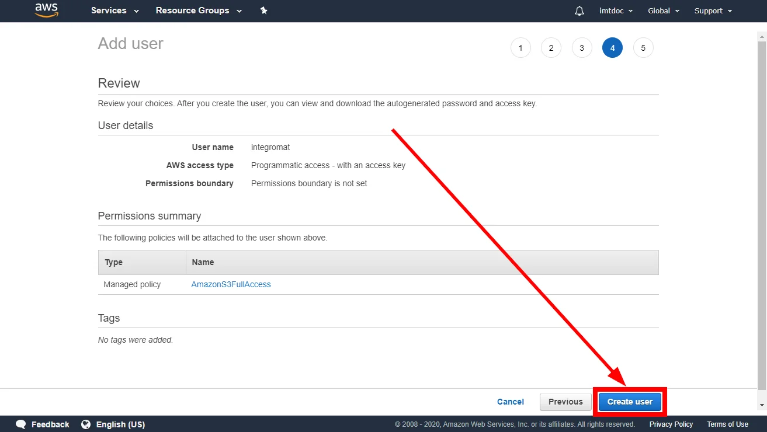This screenshot has width=767, height=432.
Task: Click the pushpin shortcut icon
Action: click(263, 11)
